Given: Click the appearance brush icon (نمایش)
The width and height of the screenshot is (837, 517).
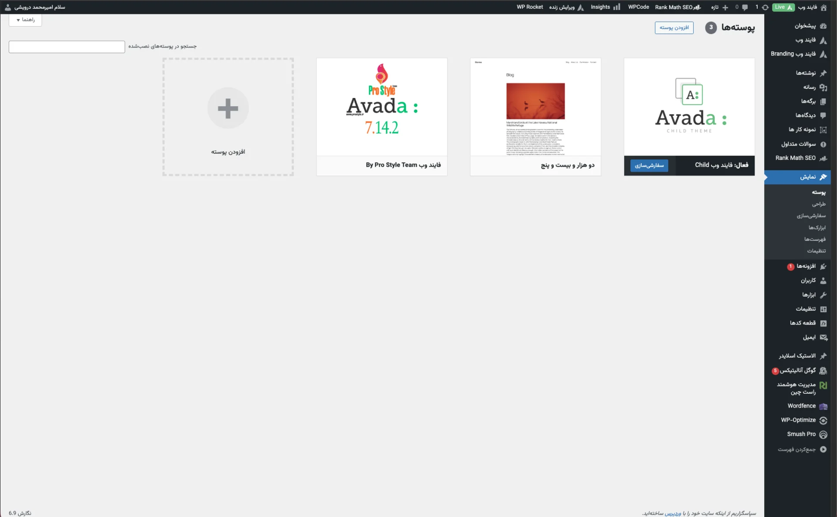Looking at the screenshot, I should [x=823, y=177].
